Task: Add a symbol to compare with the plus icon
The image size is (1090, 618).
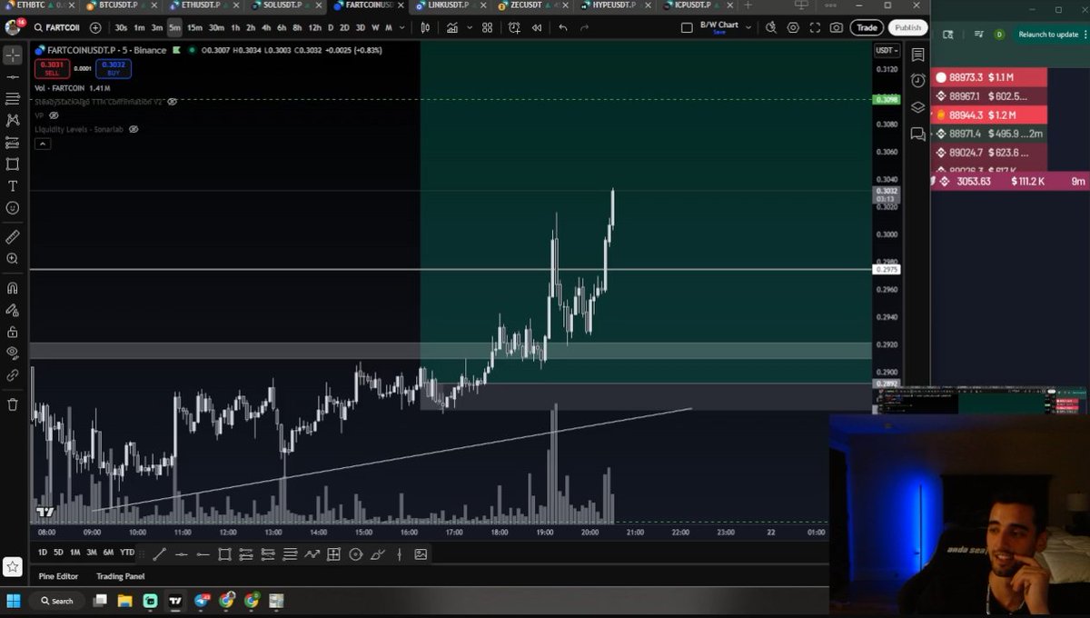Action: click(x=95, y=28)
